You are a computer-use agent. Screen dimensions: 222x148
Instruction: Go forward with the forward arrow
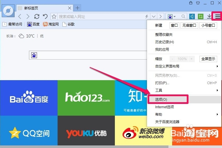tap(28, 17)
